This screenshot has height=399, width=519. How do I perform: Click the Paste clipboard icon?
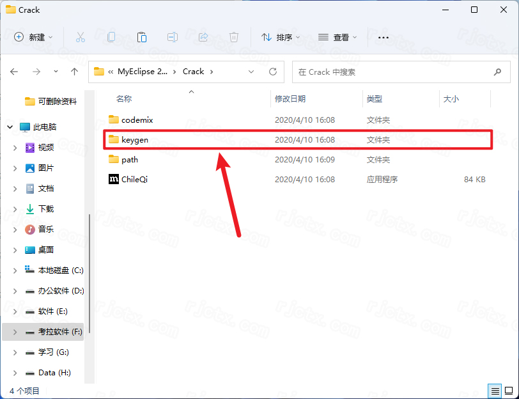point(142,37)
